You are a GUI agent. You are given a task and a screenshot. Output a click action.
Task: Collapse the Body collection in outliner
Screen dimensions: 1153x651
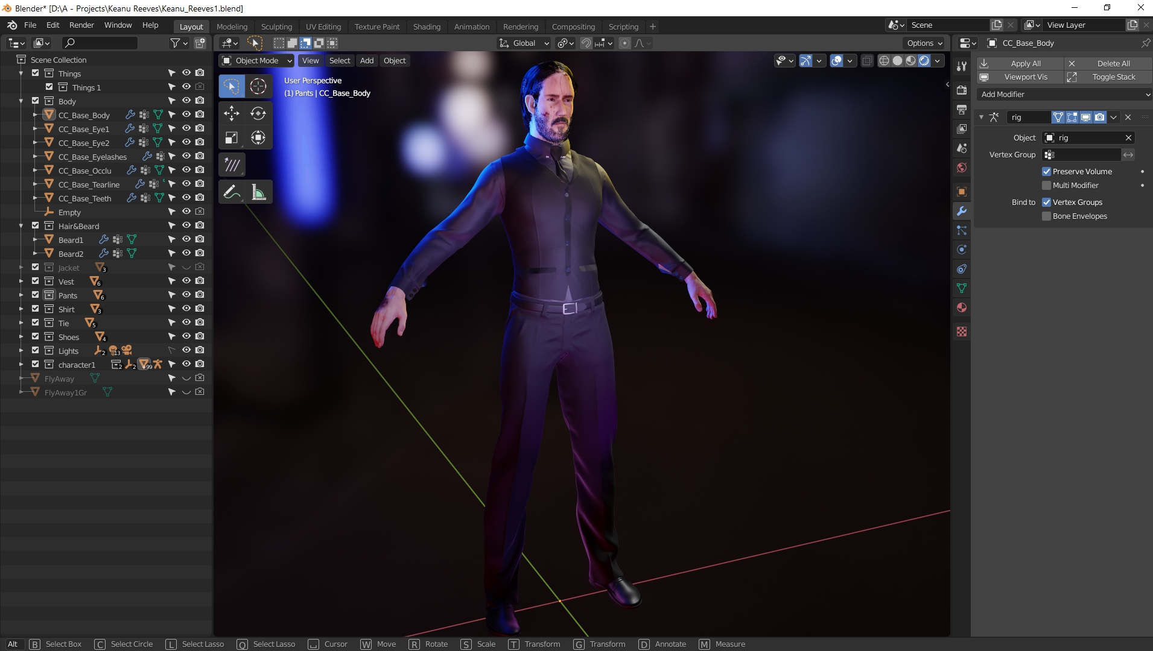pos(21,101)
